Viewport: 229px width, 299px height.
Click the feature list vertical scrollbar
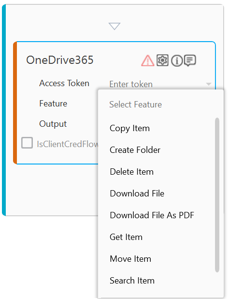[217, 195]
